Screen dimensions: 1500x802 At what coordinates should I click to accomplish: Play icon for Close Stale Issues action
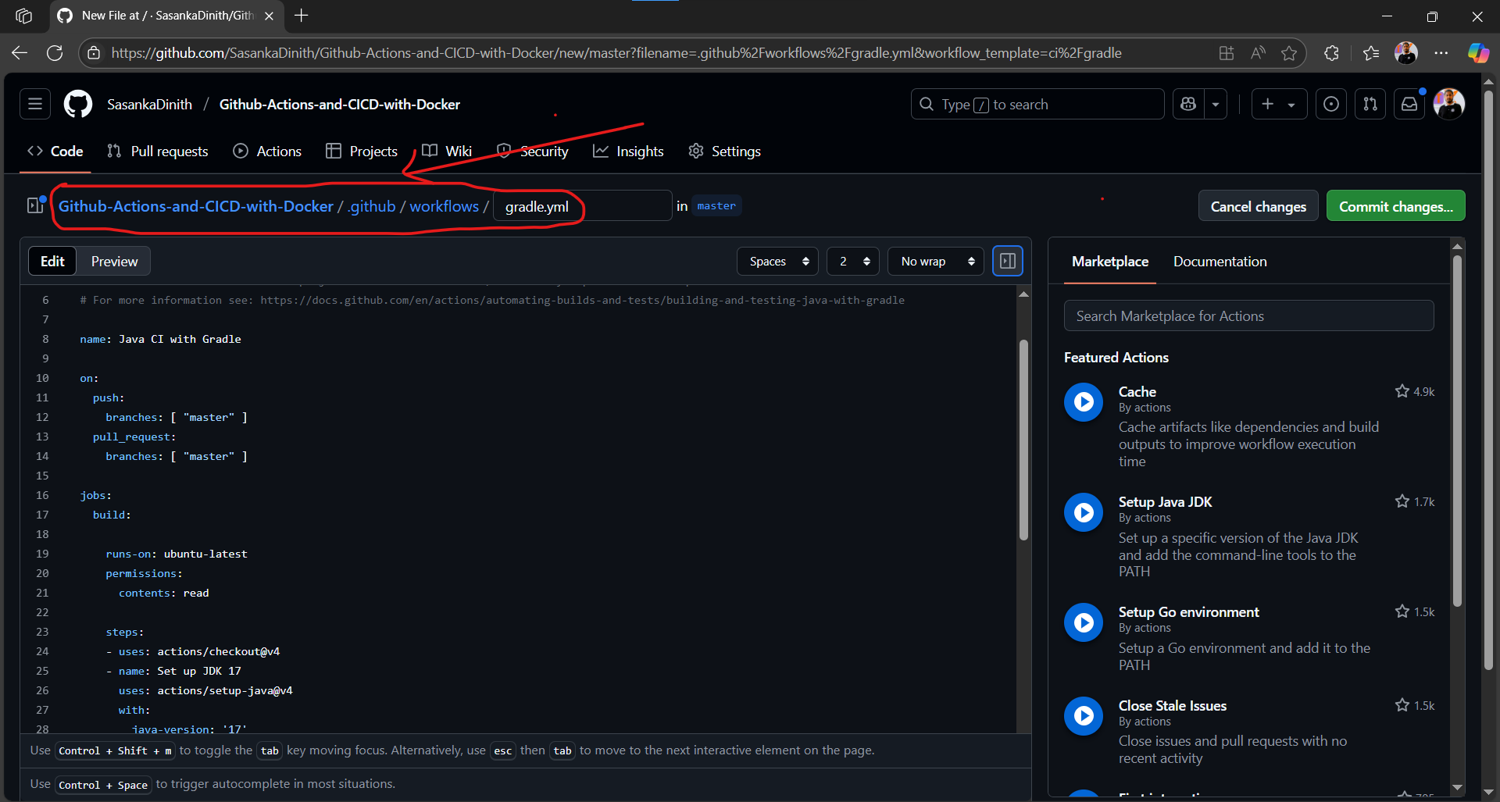tap(1084, 715)
